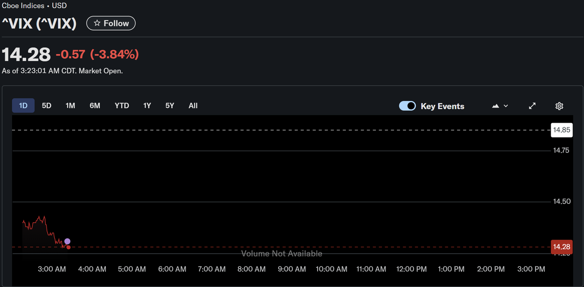Click the purple Key Events marker on chart
584x287 pixels.
tap(67, 241)
